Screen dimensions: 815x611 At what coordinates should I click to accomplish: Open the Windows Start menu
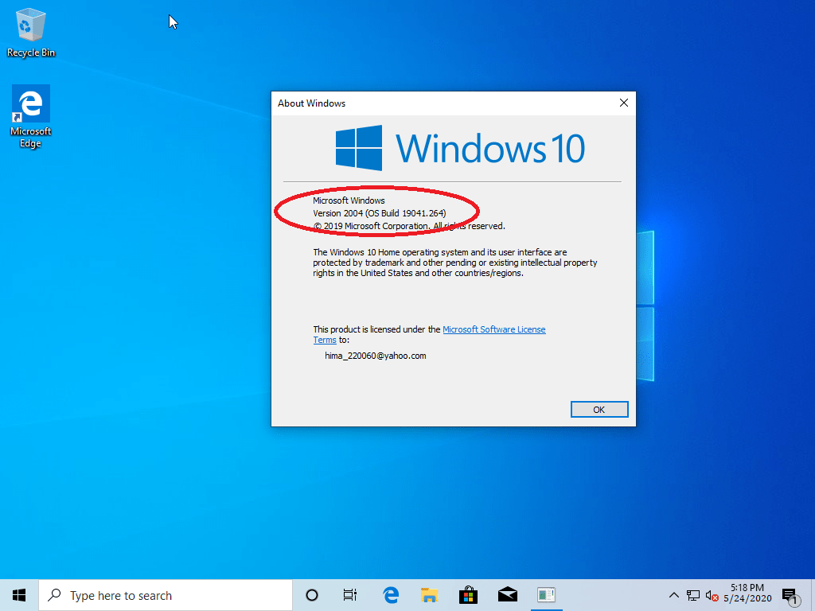click(19, 595)
